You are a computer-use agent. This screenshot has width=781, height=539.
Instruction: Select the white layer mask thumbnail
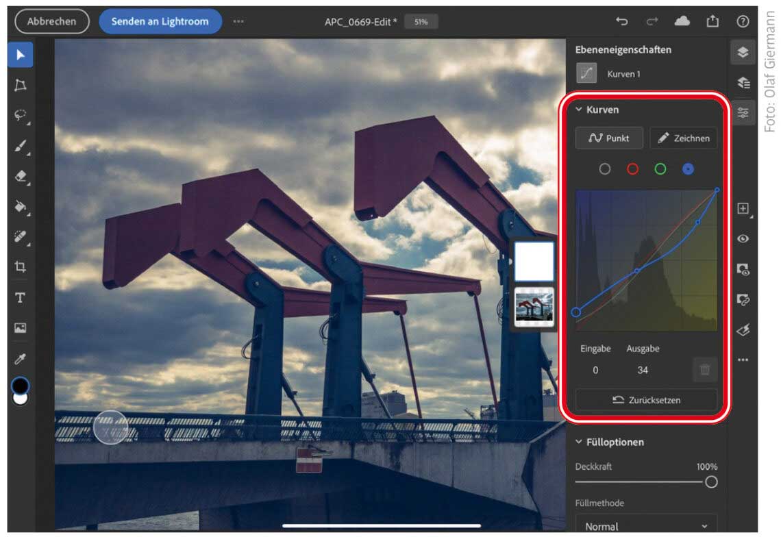(534, 262)
